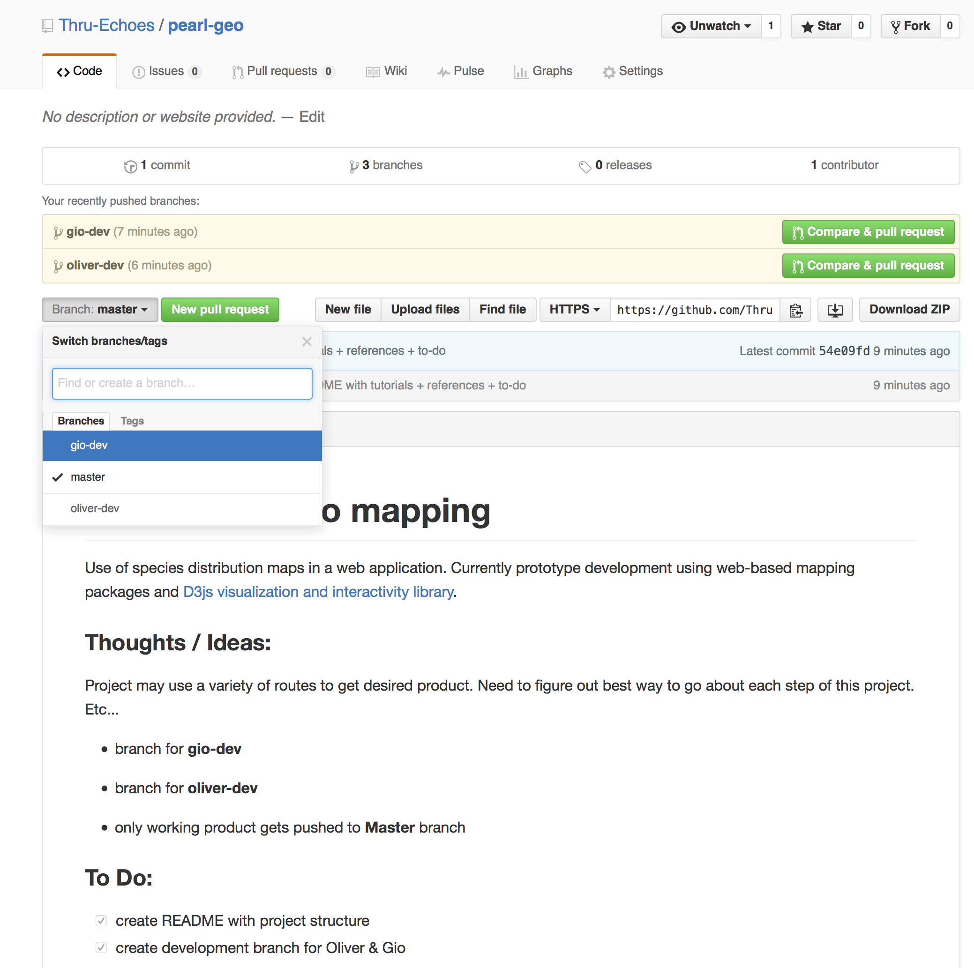Image resolution: width=974 pixels, height=968 pixels.
Task: Open the 3 branches link
Action: (386, 165)
